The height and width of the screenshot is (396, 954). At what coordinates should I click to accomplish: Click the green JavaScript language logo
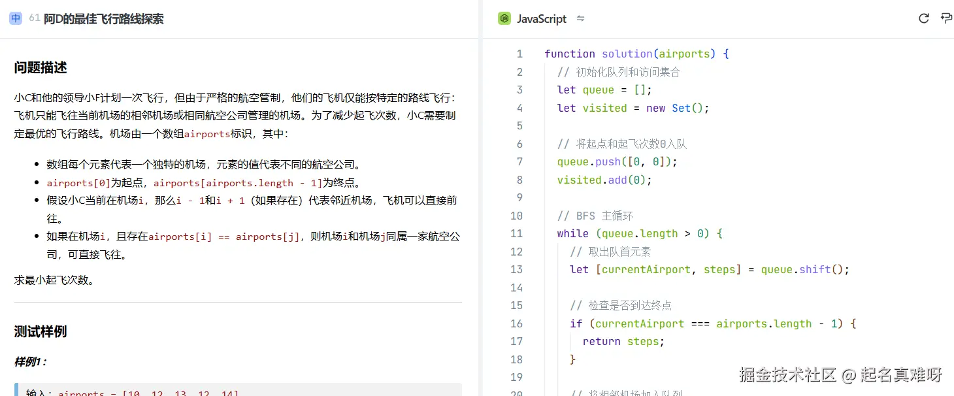(x=504, y=18)
